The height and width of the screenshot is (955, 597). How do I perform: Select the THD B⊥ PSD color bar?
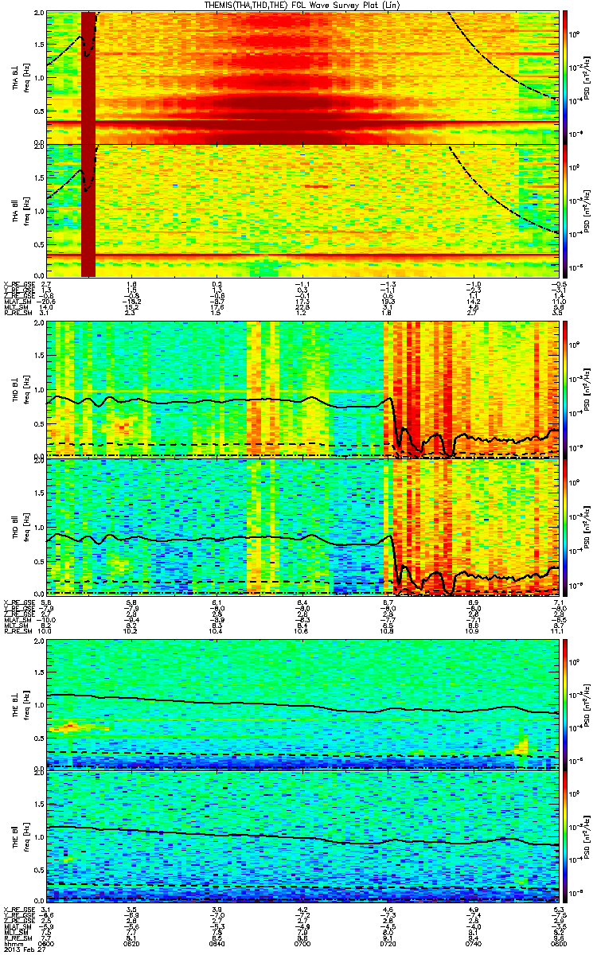[566, 390]
